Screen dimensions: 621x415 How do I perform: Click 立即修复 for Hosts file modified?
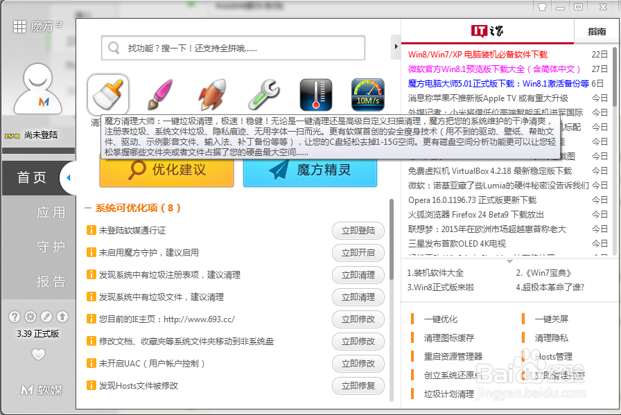click(x=358, y=386)
